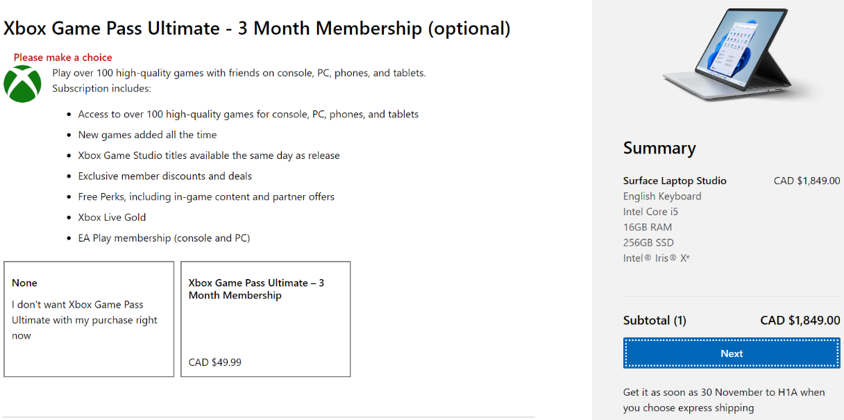This screenshot has height=420, width=844.
Task: Click the green Xbox logo icon
Action: (22, 84)
